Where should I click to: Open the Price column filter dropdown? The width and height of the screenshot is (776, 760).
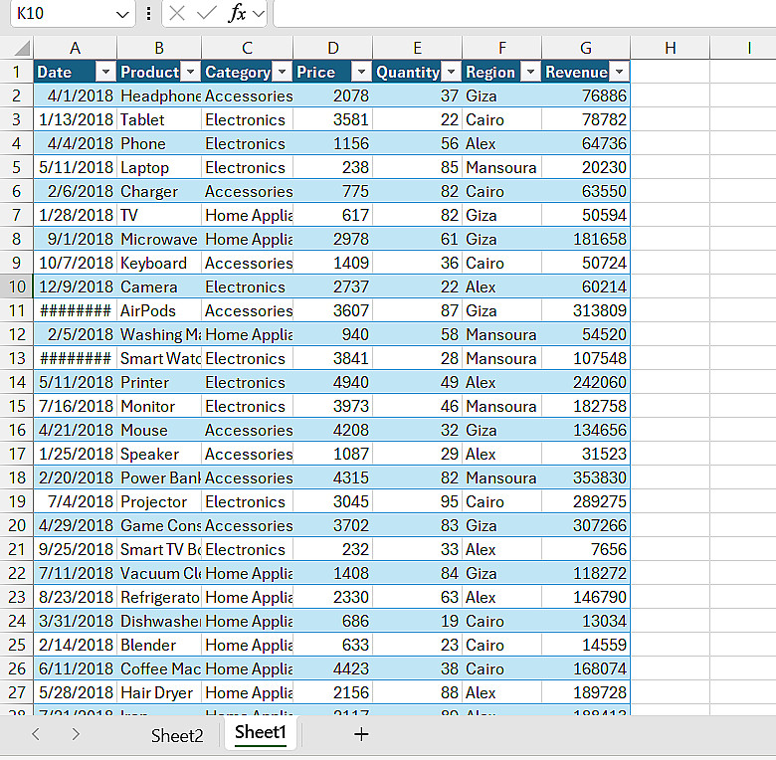click(361, 73)
